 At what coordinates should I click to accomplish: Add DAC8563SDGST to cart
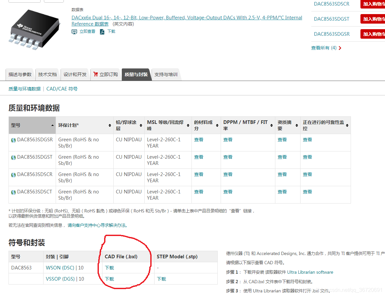click(373, 19)
